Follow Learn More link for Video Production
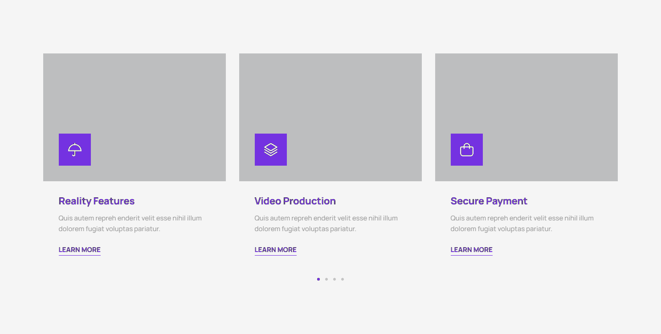The height and width of the screenshot is (334, 661). 276,250
